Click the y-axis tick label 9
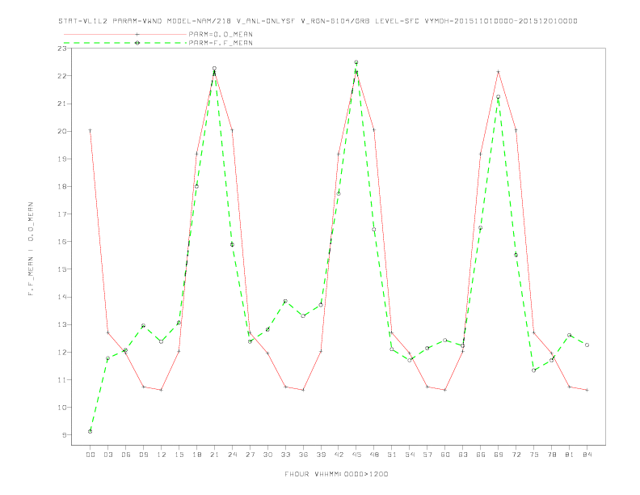Image resolution: width=640 pixels, height=495 pixels. coord(64,435)
